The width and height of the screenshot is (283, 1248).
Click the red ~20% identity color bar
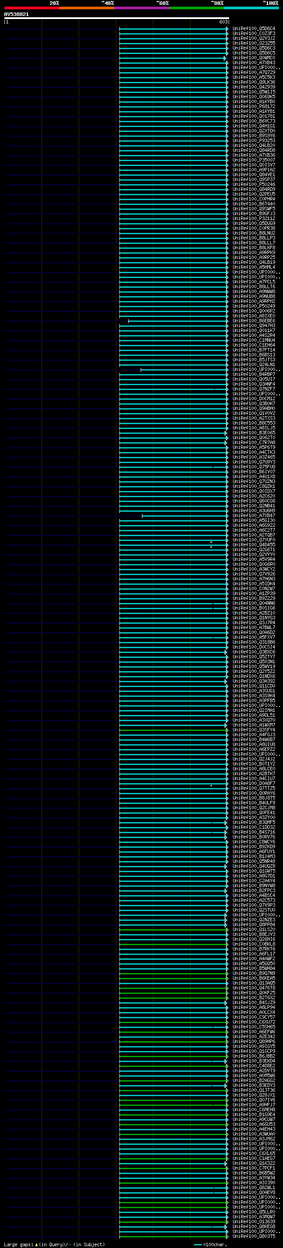tap(31, 8)
